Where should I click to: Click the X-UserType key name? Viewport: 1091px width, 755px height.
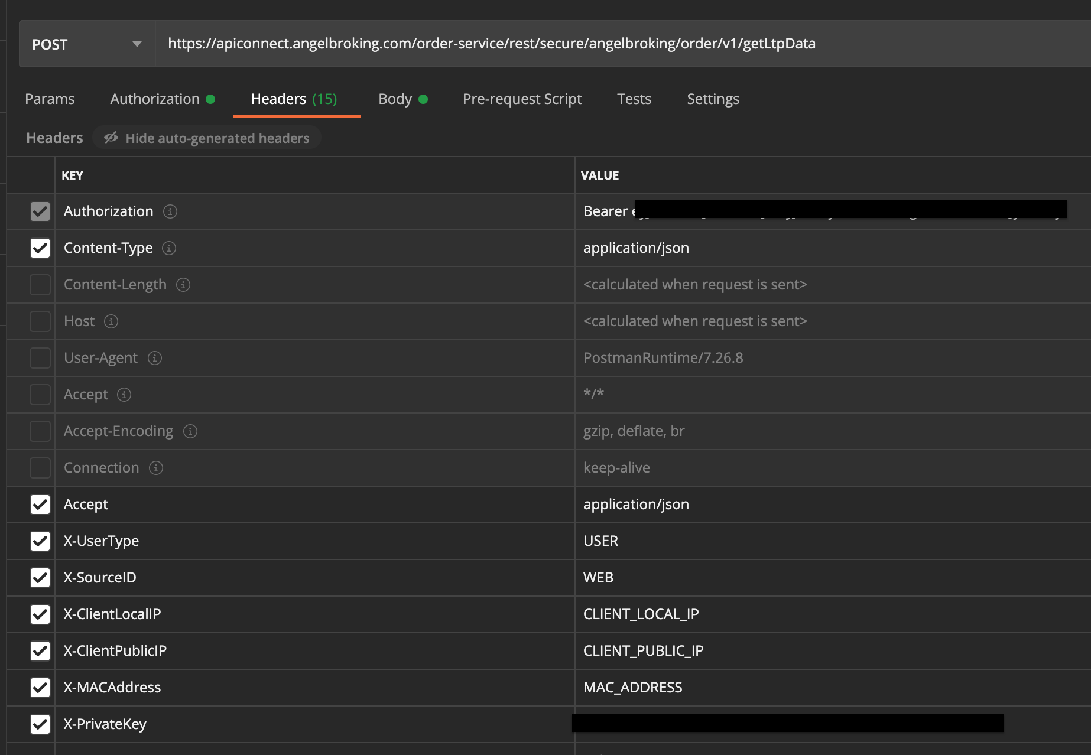(x=101, y=541)
